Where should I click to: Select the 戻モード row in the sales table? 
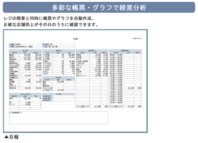[x=25, y=86]
